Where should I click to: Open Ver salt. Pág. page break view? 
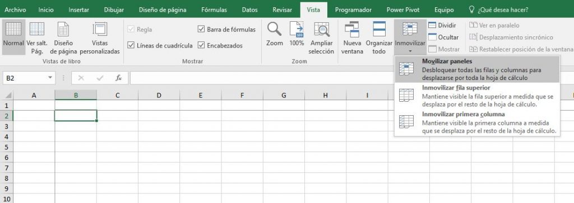[37, 37]
